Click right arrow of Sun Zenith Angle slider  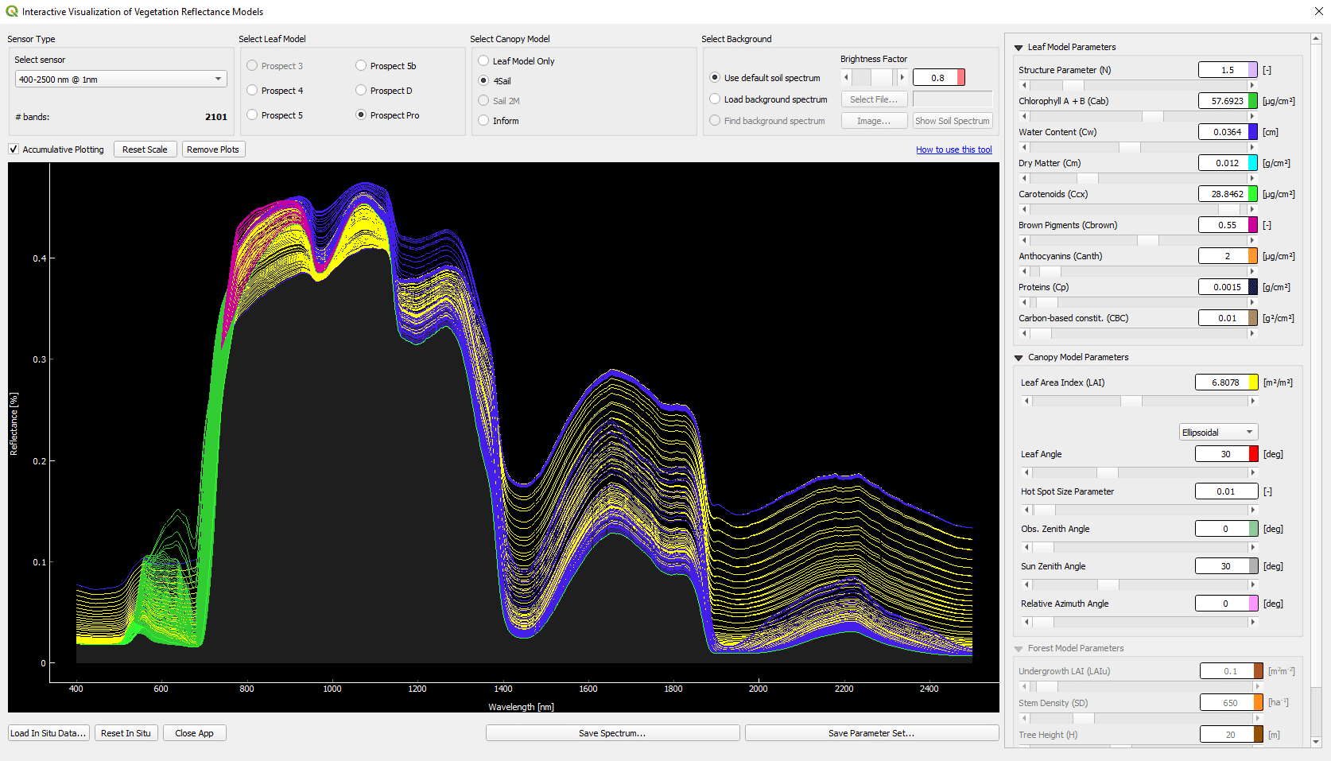pyautogui.click(x=1252, y=584)
